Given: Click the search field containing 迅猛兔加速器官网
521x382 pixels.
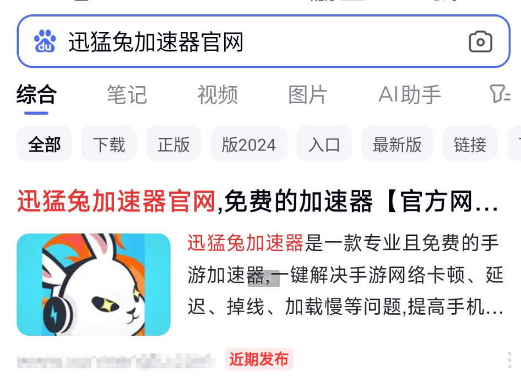Looking at the screenshot, I should pyautogui.click(x=263, y=41).
